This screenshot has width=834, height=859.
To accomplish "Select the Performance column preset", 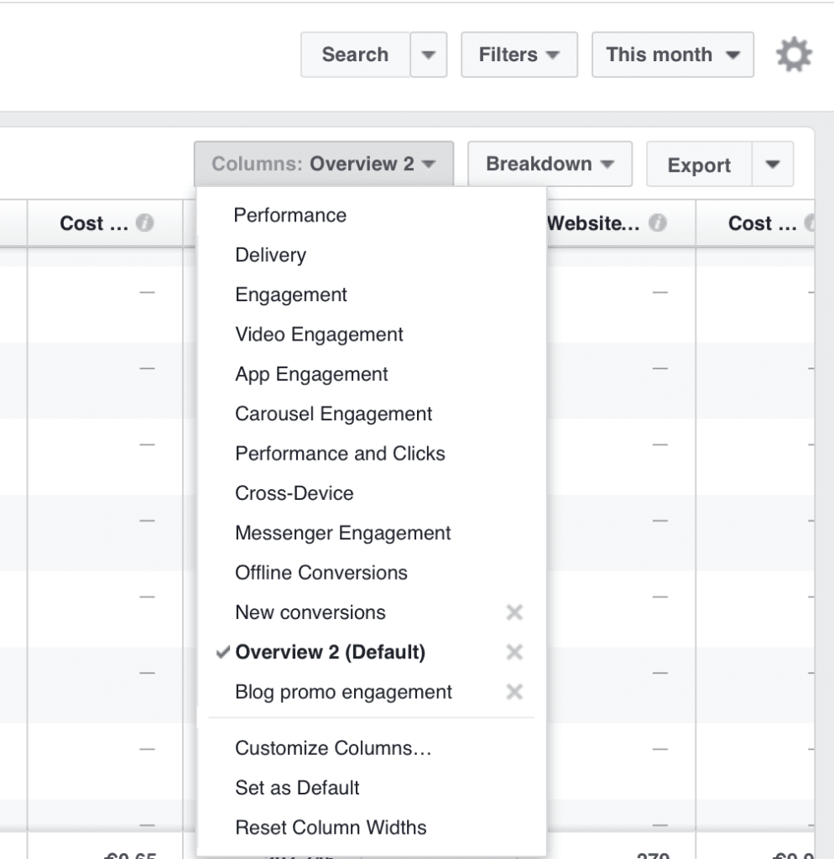I will click(x=290, y=216).
